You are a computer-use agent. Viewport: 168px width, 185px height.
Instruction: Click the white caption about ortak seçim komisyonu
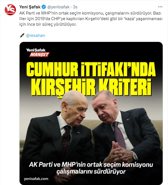pyautogui.click(x=91, y=168)
